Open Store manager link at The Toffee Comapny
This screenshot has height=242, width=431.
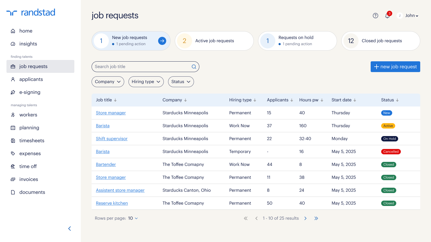pos(111,177)
